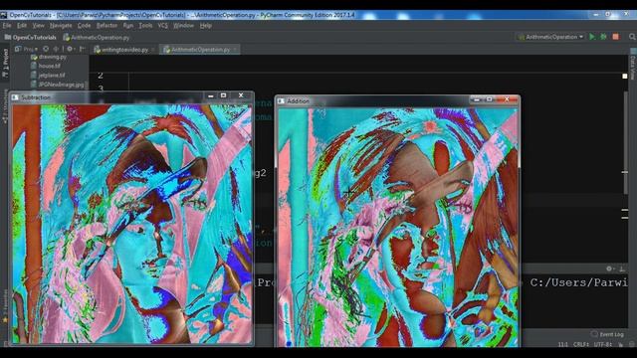The height and width of the screenshot is (358, 637).
Task: Stop the running program with the red square
Action: [616, 37]
